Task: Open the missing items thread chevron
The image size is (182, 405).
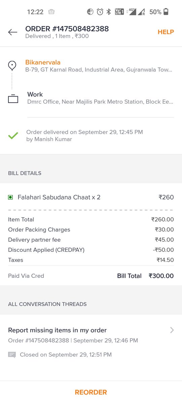Action: [x=172, y=330]
